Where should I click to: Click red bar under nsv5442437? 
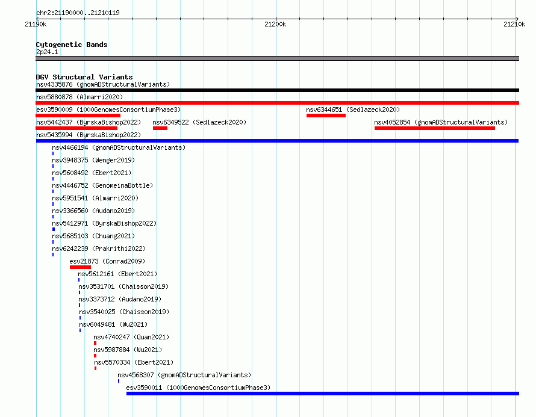tap(76, 128)
